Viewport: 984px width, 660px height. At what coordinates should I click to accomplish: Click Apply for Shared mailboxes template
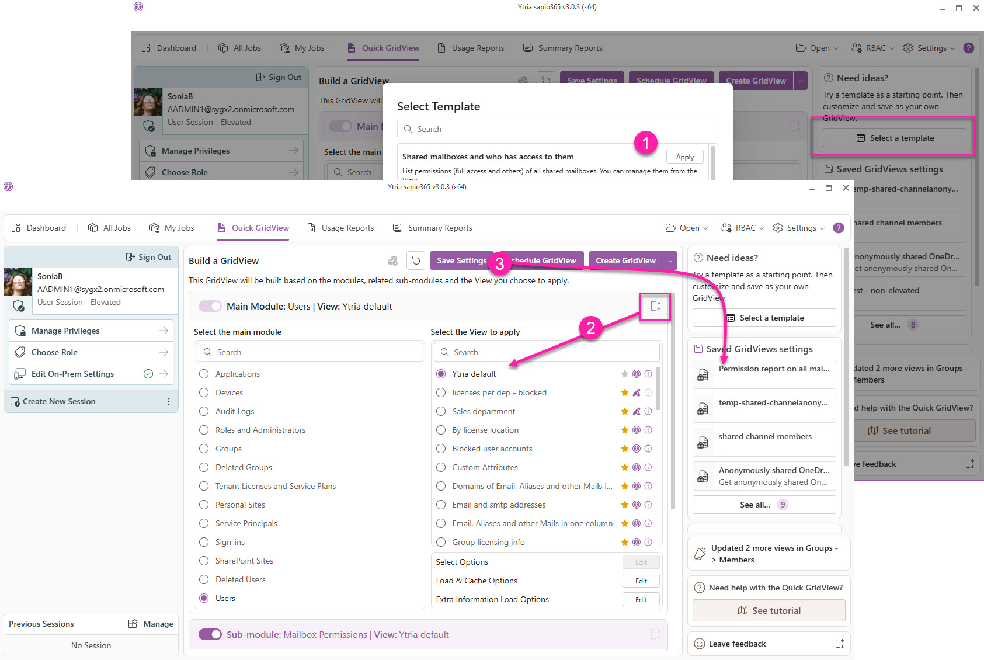(x=684, y=157)
